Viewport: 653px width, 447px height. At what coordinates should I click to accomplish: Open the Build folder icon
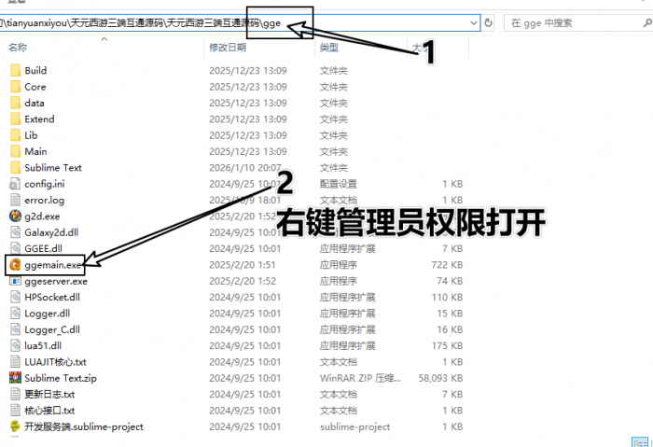[x=15, y=70]
